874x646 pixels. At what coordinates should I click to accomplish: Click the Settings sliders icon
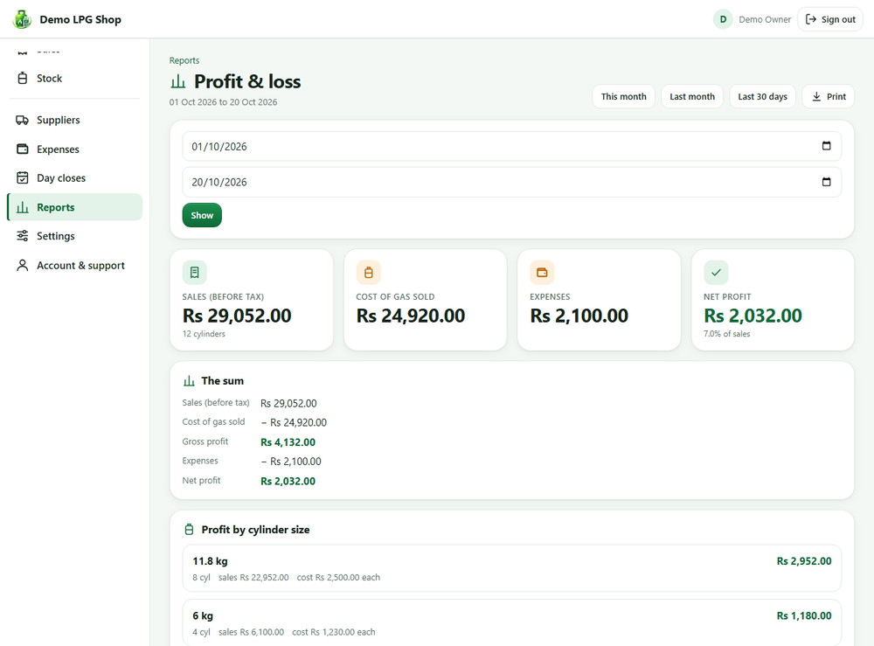tap(23, 236)
